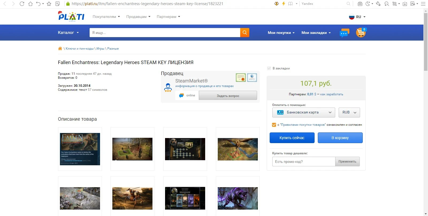Screen dimensions: 428x216
Task: Click the seller avatar with stars
Action: click(x=168, y=88)
